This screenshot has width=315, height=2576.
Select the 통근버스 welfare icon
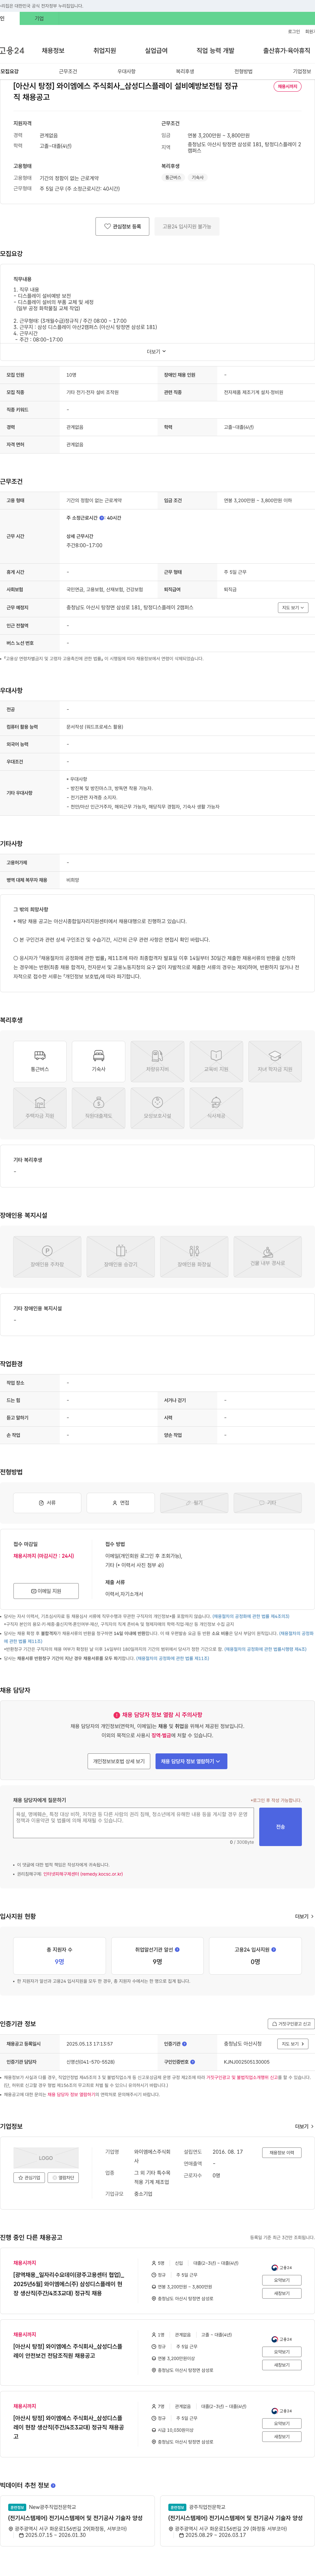click(x=40, y=1061)
